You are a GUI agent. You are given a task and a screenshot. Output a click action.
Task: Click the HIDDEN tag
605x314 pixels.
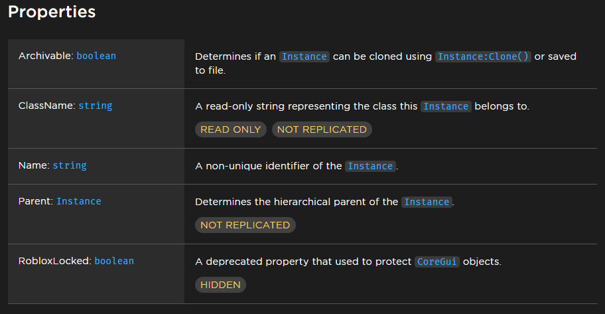point(220,285)
